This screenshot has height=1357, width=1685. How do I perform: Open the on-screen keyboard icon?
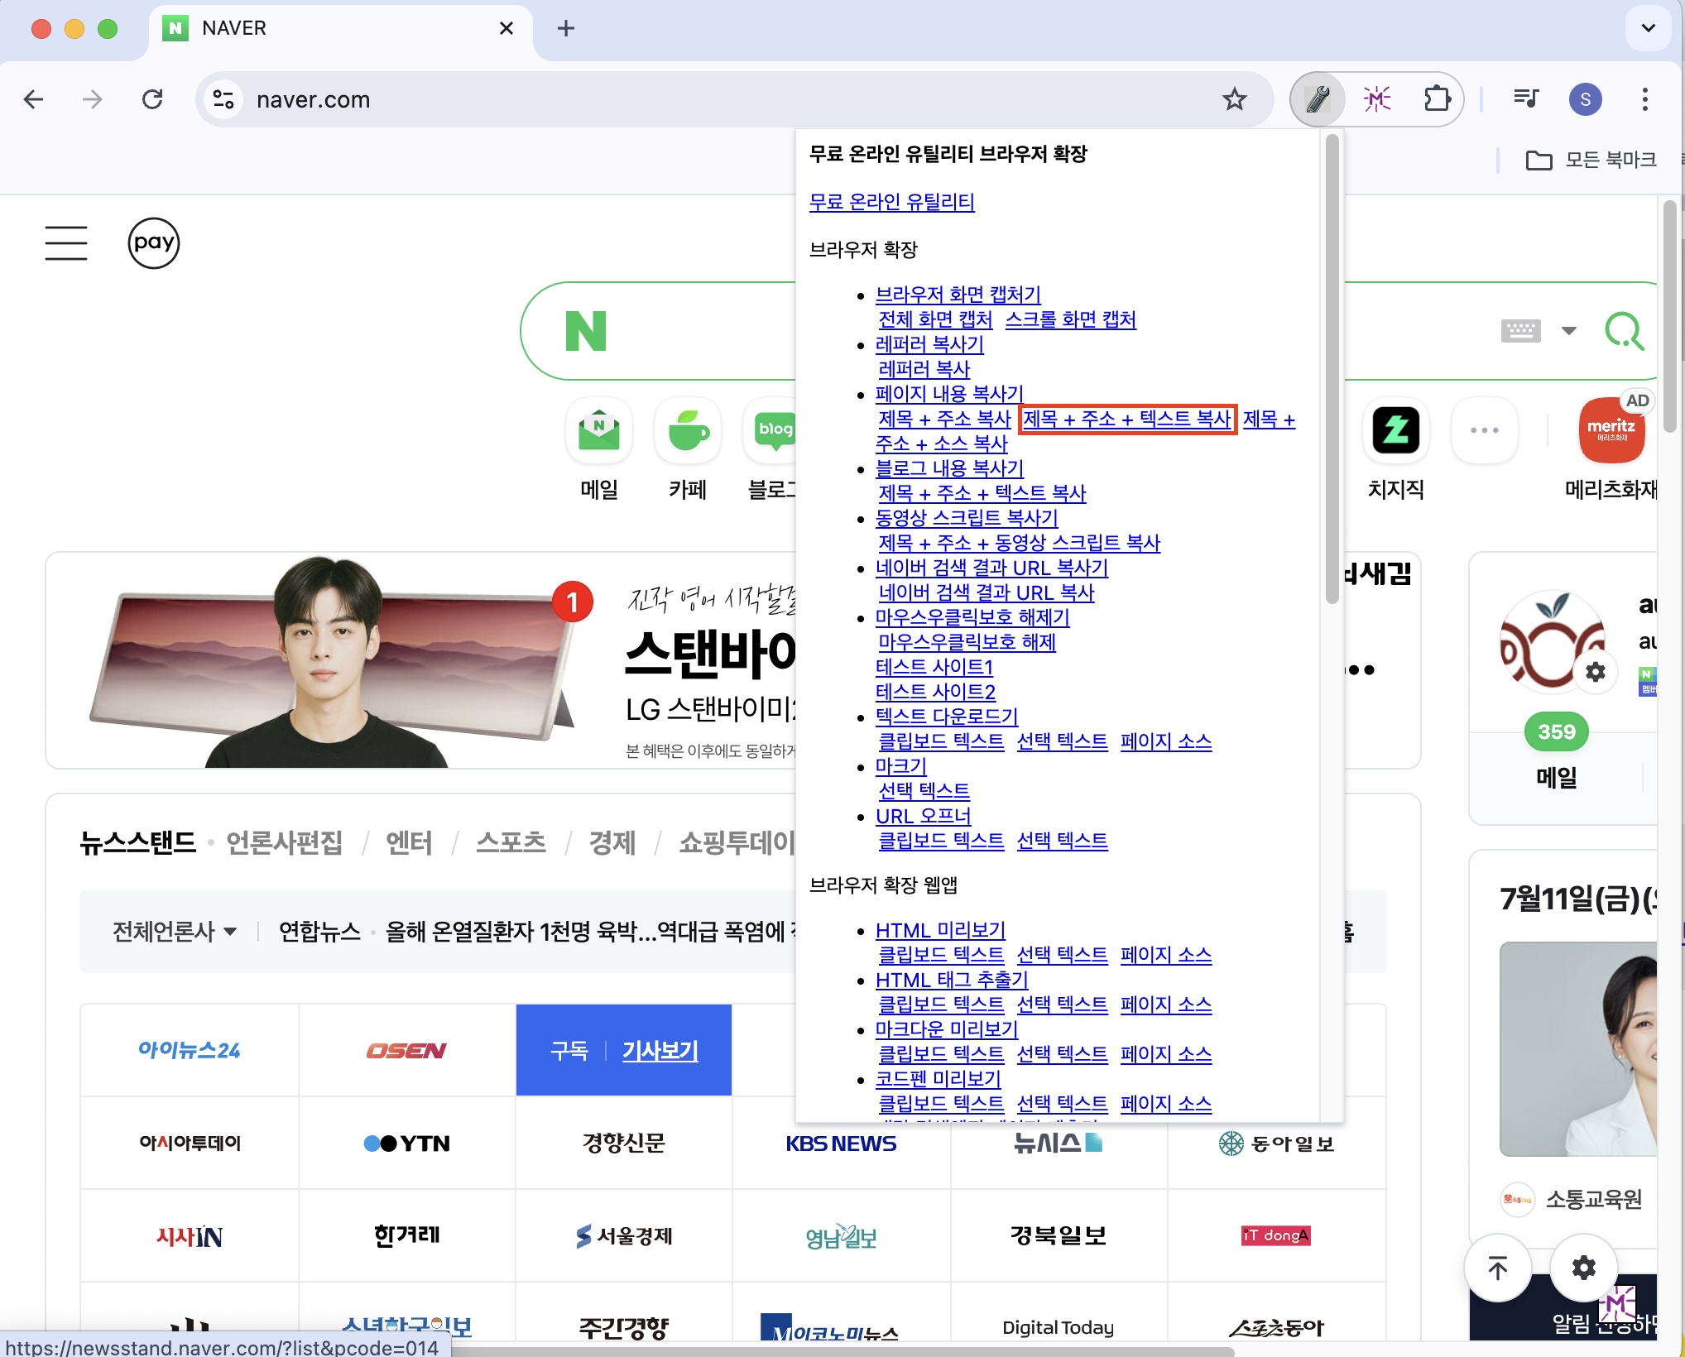[1520, 331]
